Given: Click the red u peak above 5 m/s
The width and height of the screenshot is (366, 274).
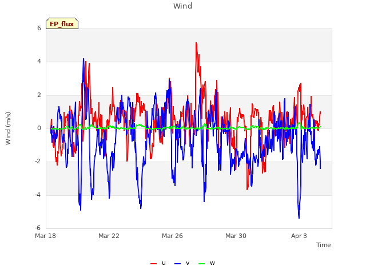Looking at the screenshot, I should click(x=196, y=43).
